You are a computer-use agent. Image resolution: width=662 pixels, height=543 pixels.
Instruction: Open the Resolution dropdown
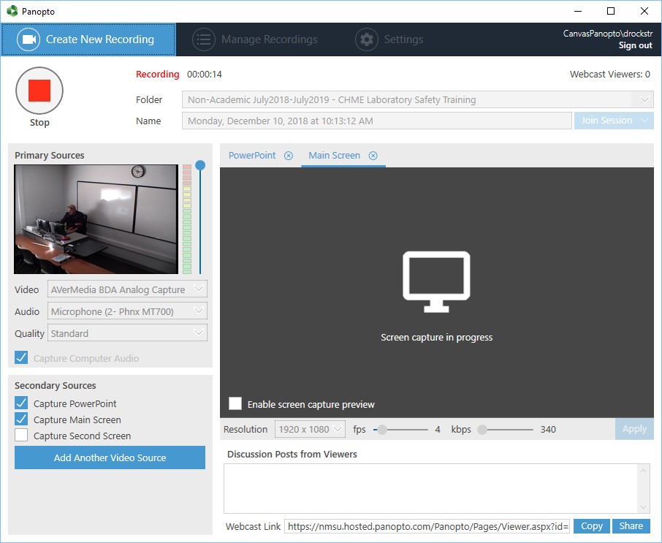point(310,430)
